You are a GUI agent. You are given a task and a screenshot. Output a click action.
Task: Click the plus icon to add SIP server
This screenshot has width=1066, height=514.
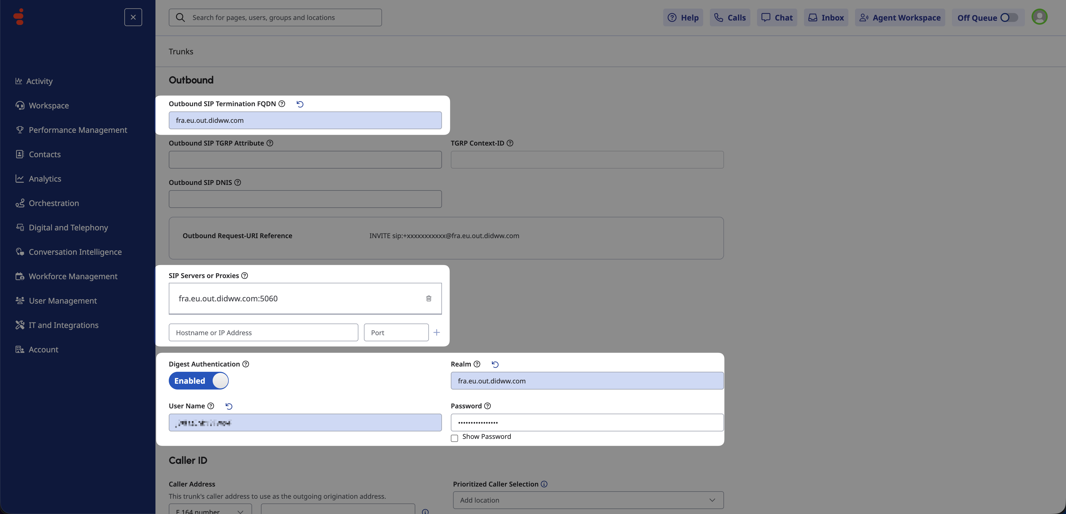coord(437,333)
